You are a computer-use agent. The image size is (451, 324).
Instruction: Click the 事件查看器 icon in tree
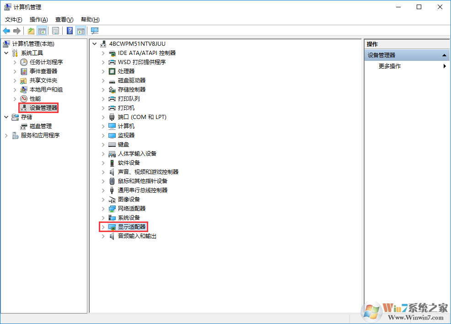coord(24,71)
